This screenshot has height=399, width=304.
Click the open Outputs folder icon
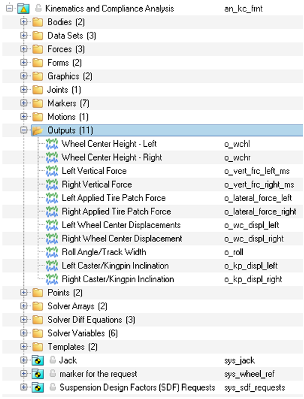[38, 131]
